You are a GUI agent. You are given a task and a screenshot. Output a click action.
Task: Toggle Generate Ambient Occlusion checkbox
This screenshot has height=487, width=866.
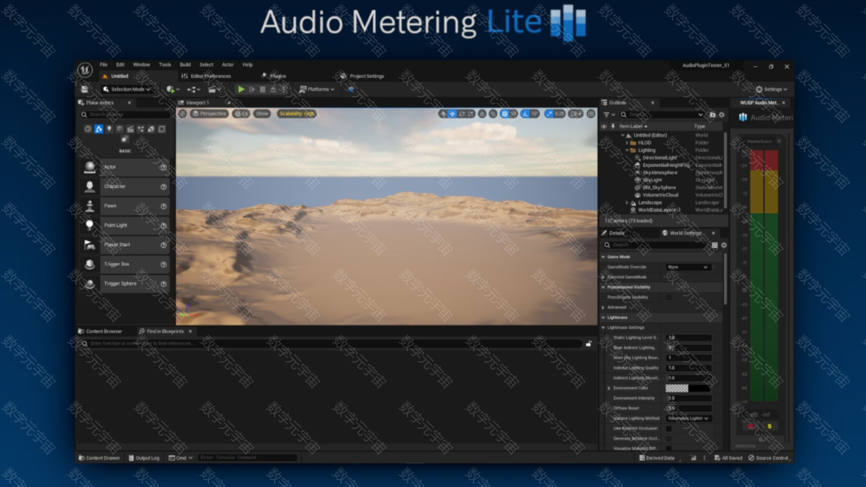669,438
